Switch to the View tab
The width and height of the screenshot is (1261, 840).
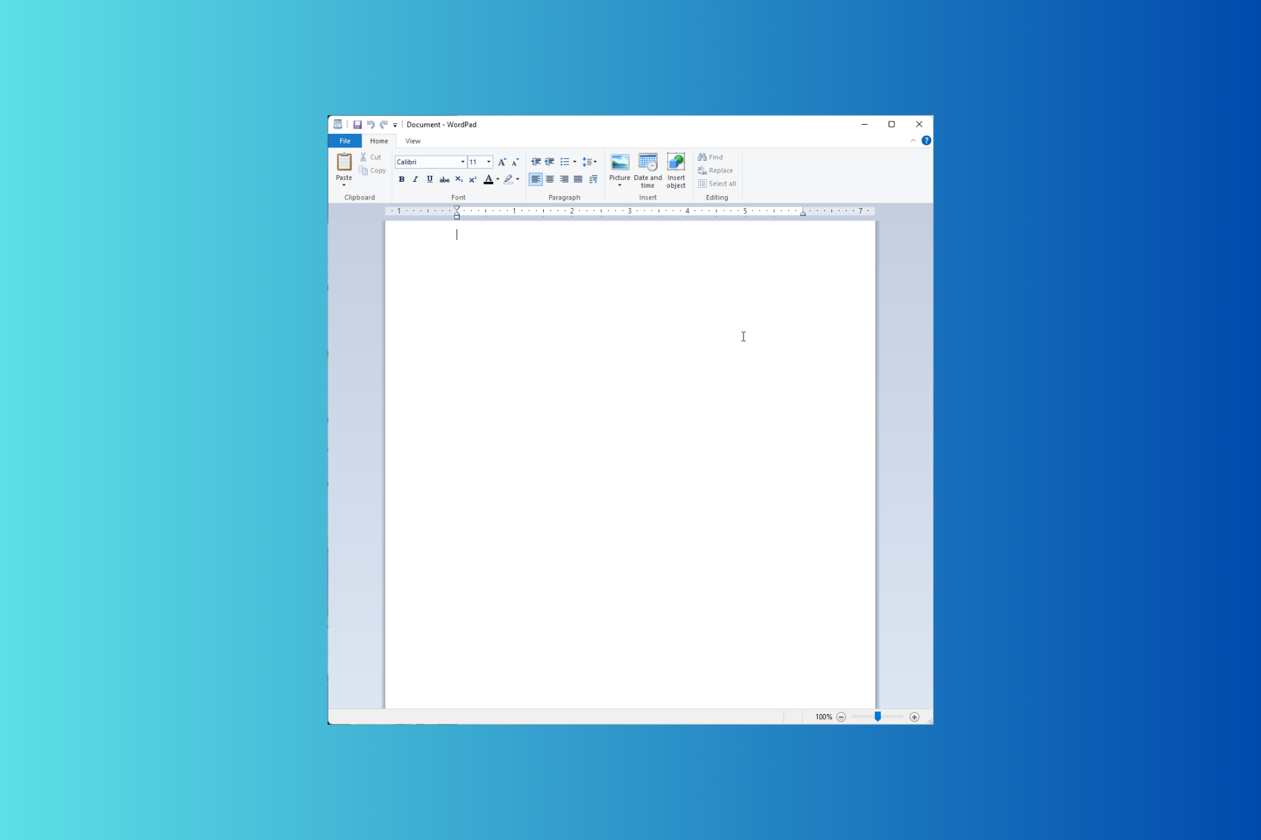tap(412, 141)
